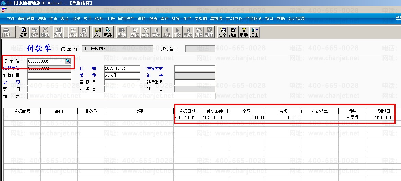Click the 核销 write-off toolbar icon

coord(58,32)
